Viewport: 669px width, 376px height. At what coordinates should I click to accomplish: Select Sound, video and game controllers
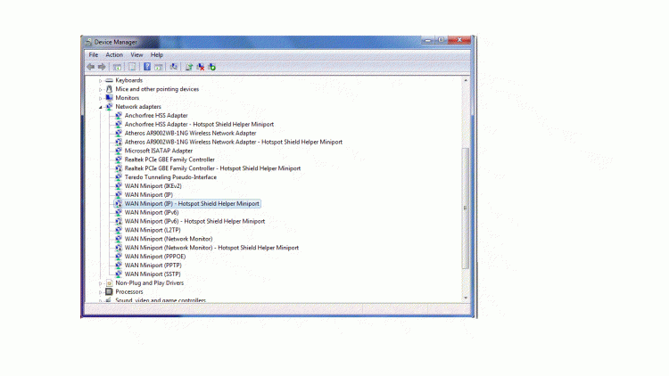[x=161, y=300]
